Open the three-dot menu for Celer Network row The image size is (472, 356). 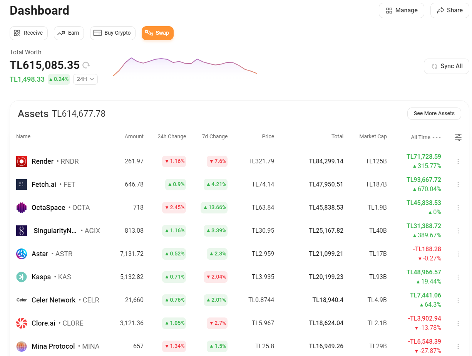(458, 300)
